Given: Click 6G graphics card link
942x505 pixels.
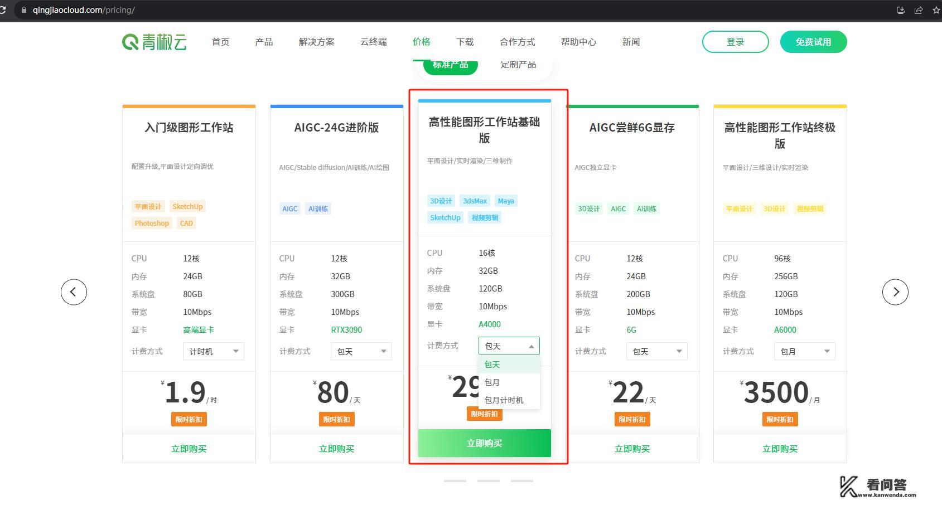Looking at the screenshot, I should pyautogui.click(x=631, y=330).
